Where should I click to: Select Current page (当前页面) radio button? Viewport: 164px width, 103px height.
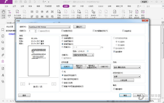(x=62, y=41)
